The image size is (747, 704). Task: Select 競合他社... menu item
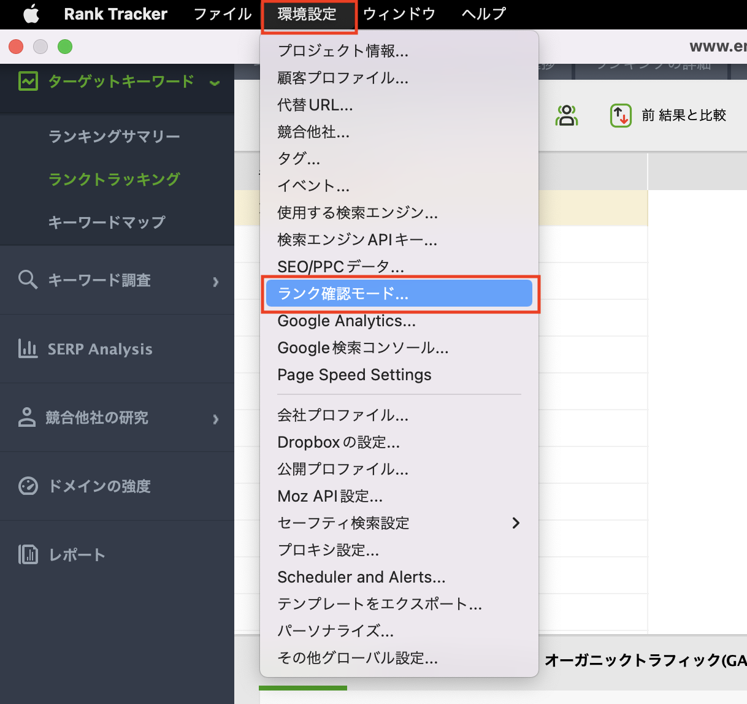(x=399, y=132)
